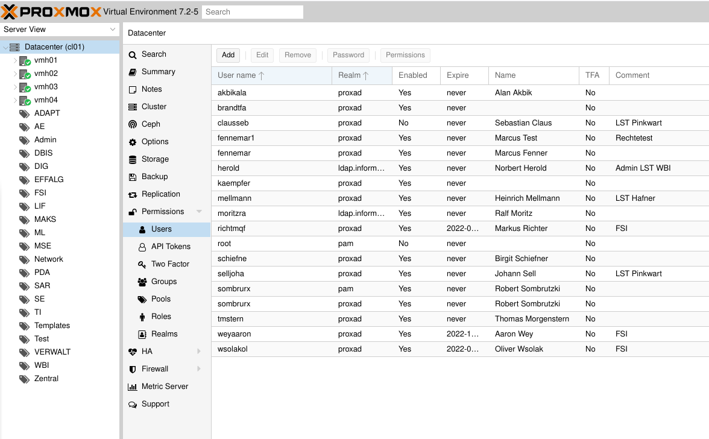Click inside the top search field
The width and height of the screenshot is (709, 439).
pyautogui.click(x=252, y=11)
